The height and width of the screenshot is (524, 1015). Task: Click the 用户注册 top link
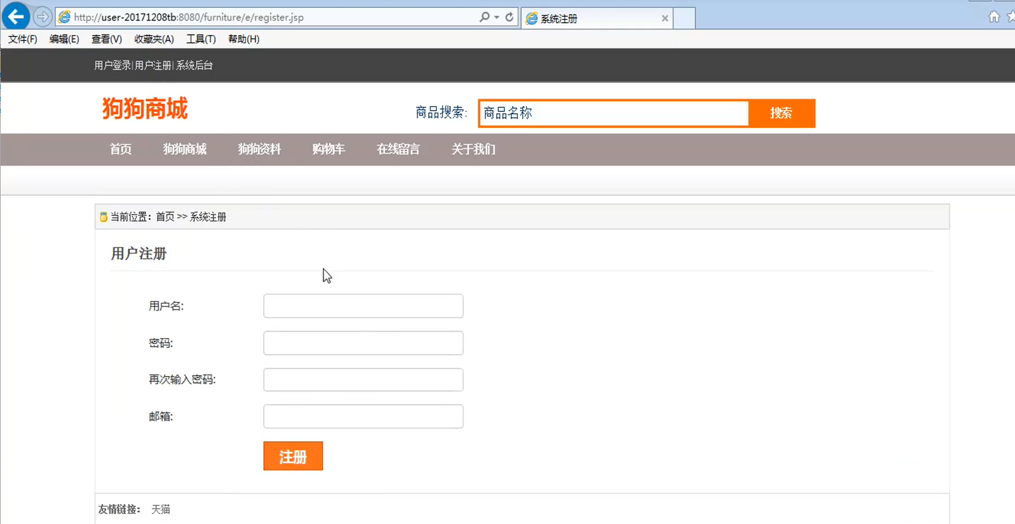[153, 65]
